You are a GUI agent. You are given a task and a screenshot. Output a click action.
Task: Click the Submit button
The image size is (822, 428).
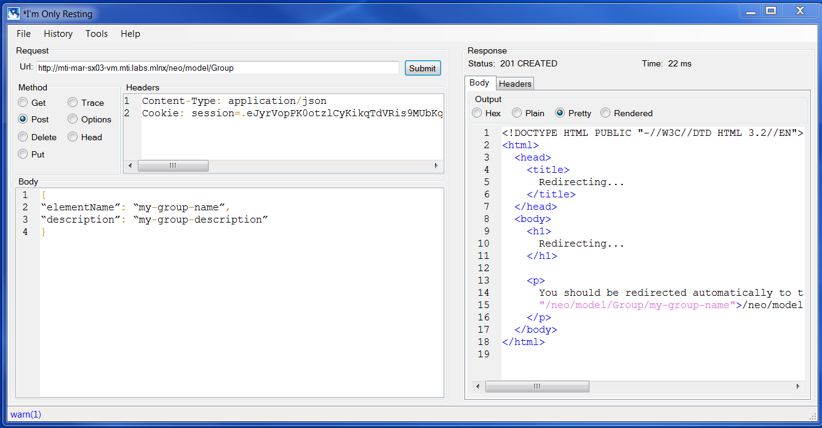click(423, 68)
